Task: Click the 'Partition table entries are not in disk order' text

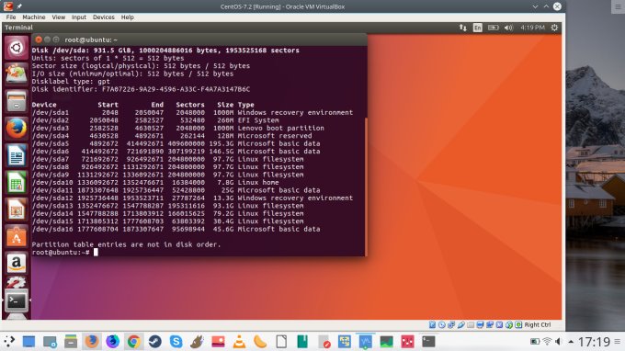Action: 126,244
